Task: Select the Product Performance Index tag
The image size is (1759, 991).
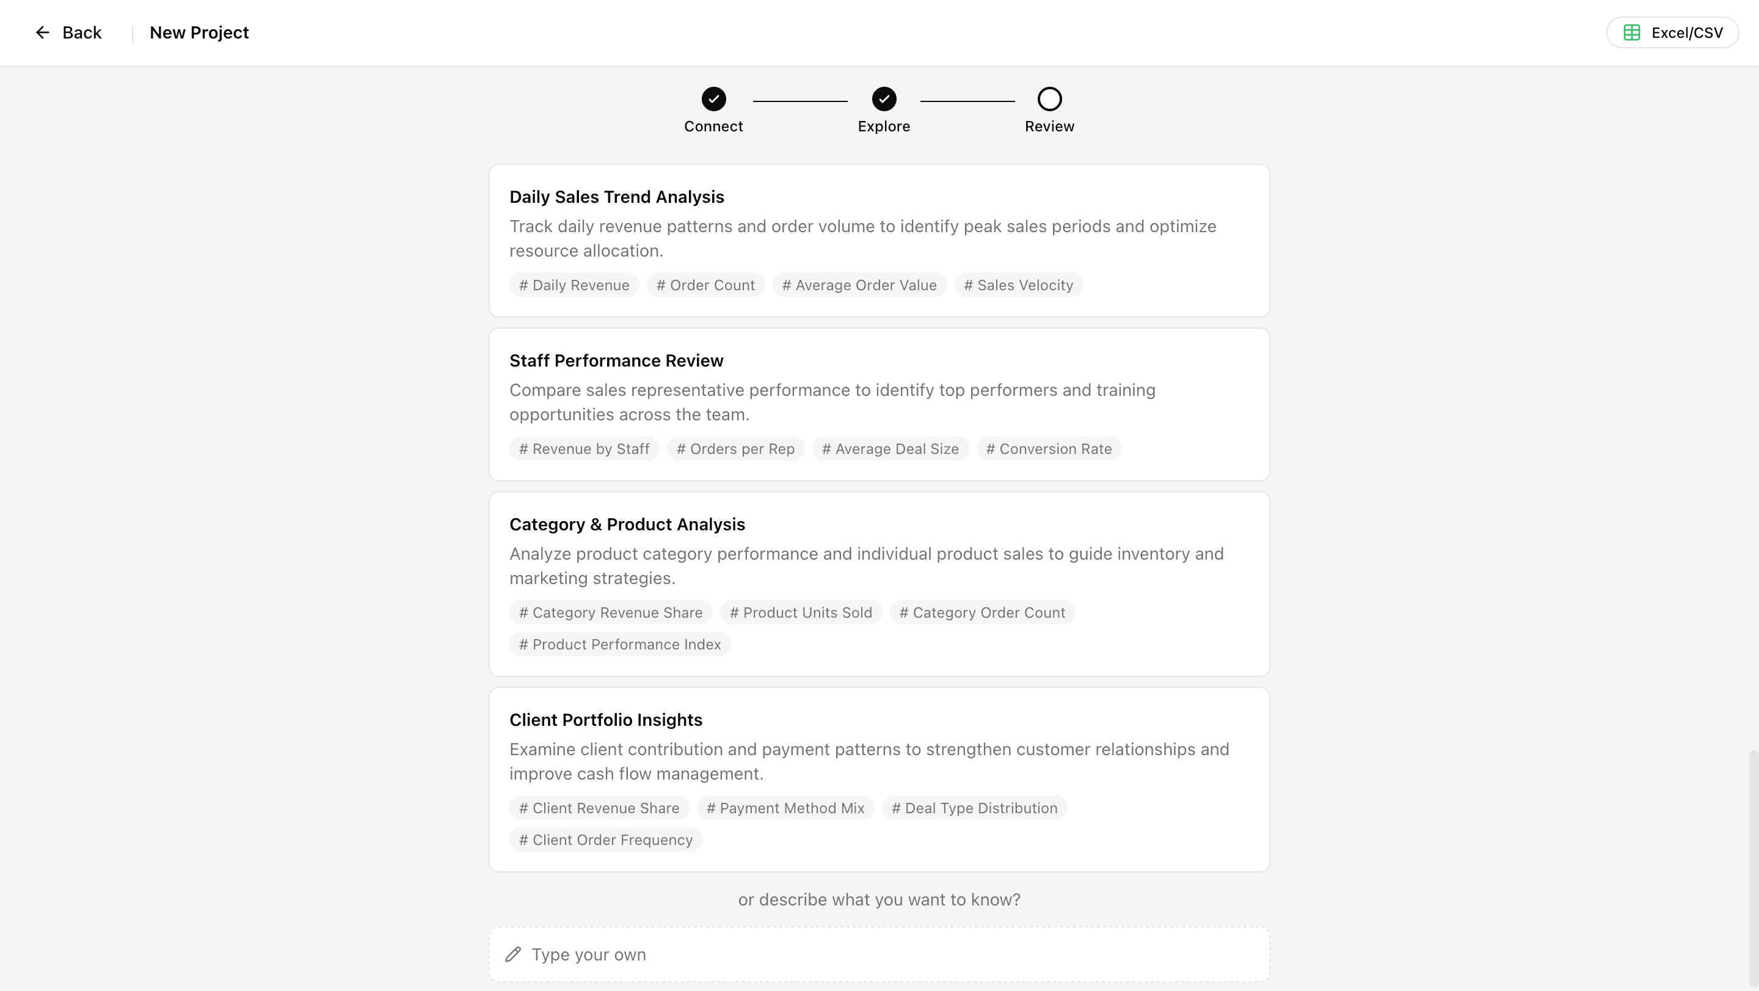Action: (619, 644)
